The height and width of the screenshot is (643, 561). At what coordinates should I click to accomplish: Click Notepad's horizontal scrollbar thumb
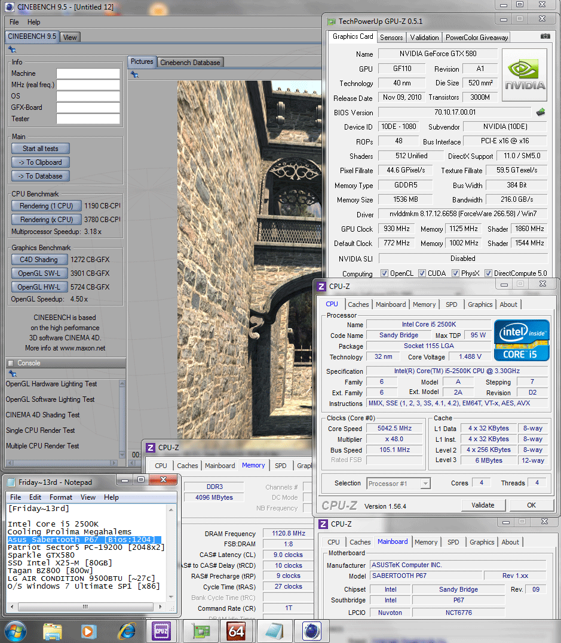point(85,607)
